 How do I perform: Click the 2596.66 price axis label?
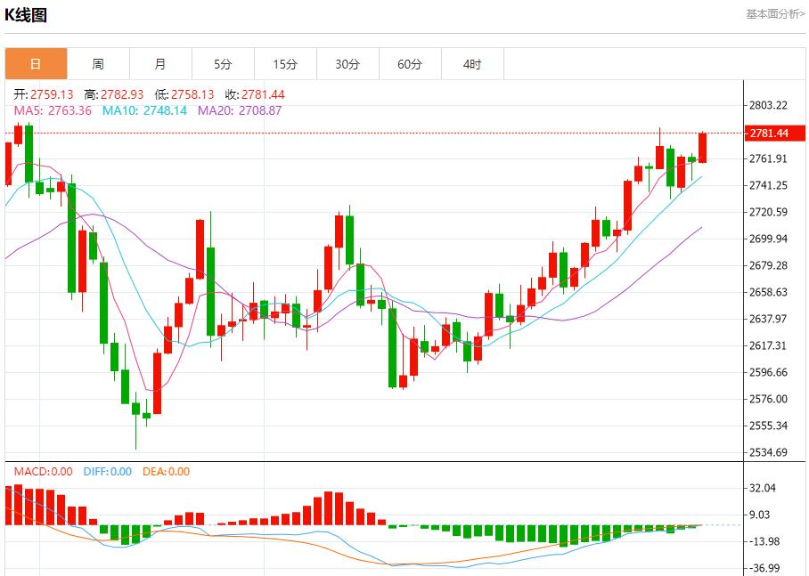(x=768, y=372)
